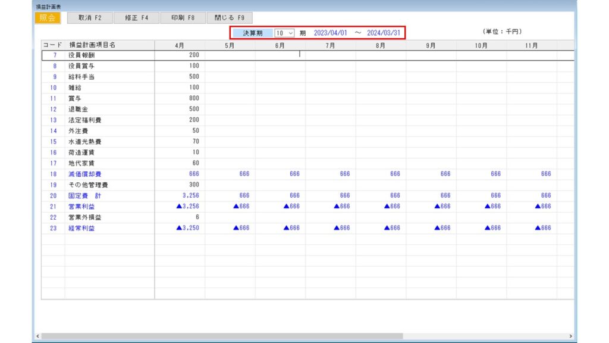
Task: Click the 4月 ▲3,250 for 経常利益
Action: [187, 228]
